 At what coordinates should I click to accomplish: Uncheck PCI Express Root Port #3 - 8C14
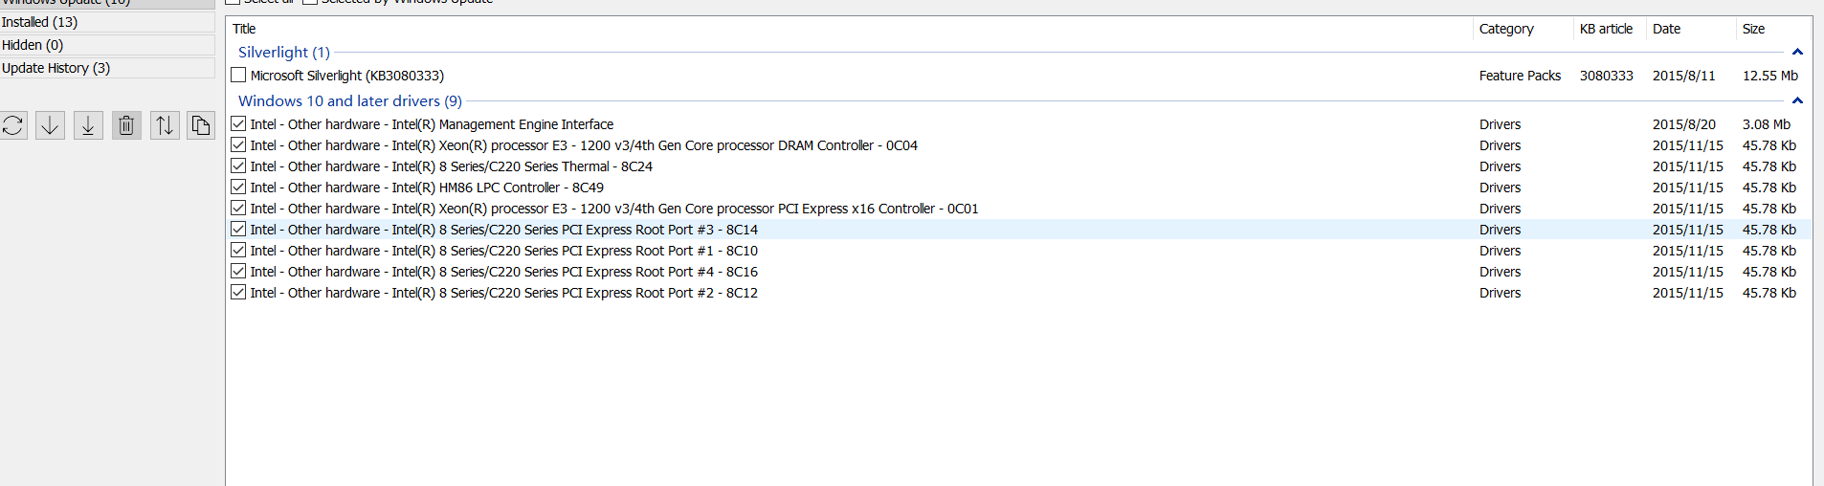238,229
